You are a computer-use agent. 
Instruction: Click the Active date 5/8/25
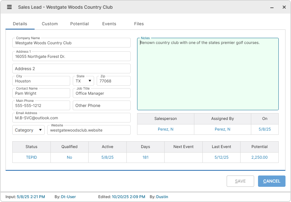(x=107, y=157)
